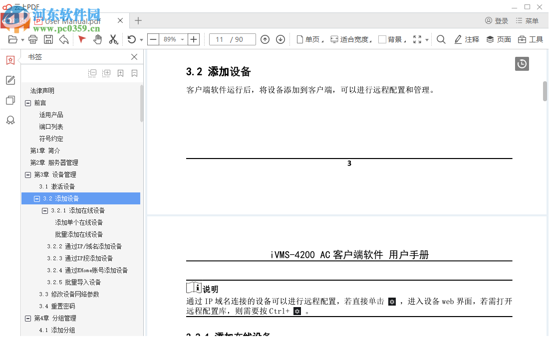Screen dimensions: 549x337
Task: Click the Print icon
Action: point(32,39)
